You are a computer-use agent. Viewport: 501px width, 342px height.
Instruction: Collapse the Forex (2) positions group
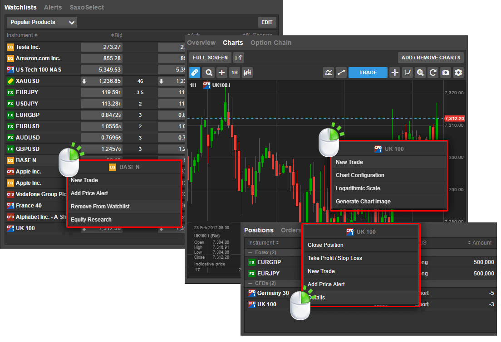(250, 253)
